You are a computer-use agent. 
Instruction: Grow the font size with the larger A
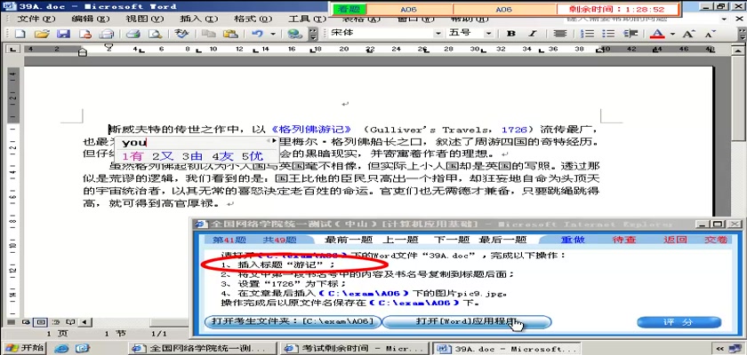(688, 34)
